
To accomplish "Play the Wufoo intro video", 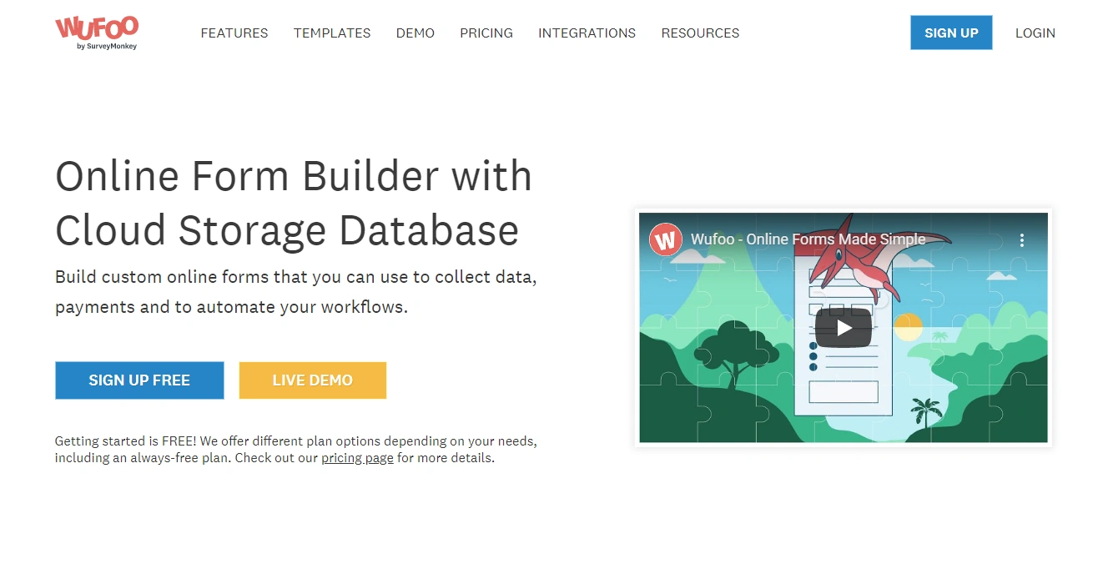I will (843, 328).
